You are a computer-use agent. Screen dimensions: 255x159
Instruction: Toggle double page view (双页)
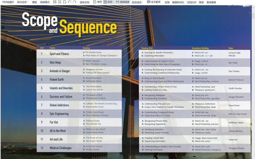(x=108, y=2)
